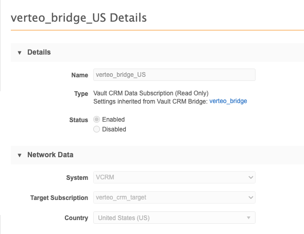Viewport: 304px width, 234px height.
Task: Click the Vault CRM Data Subscription type text
Action: click(151, 93)
